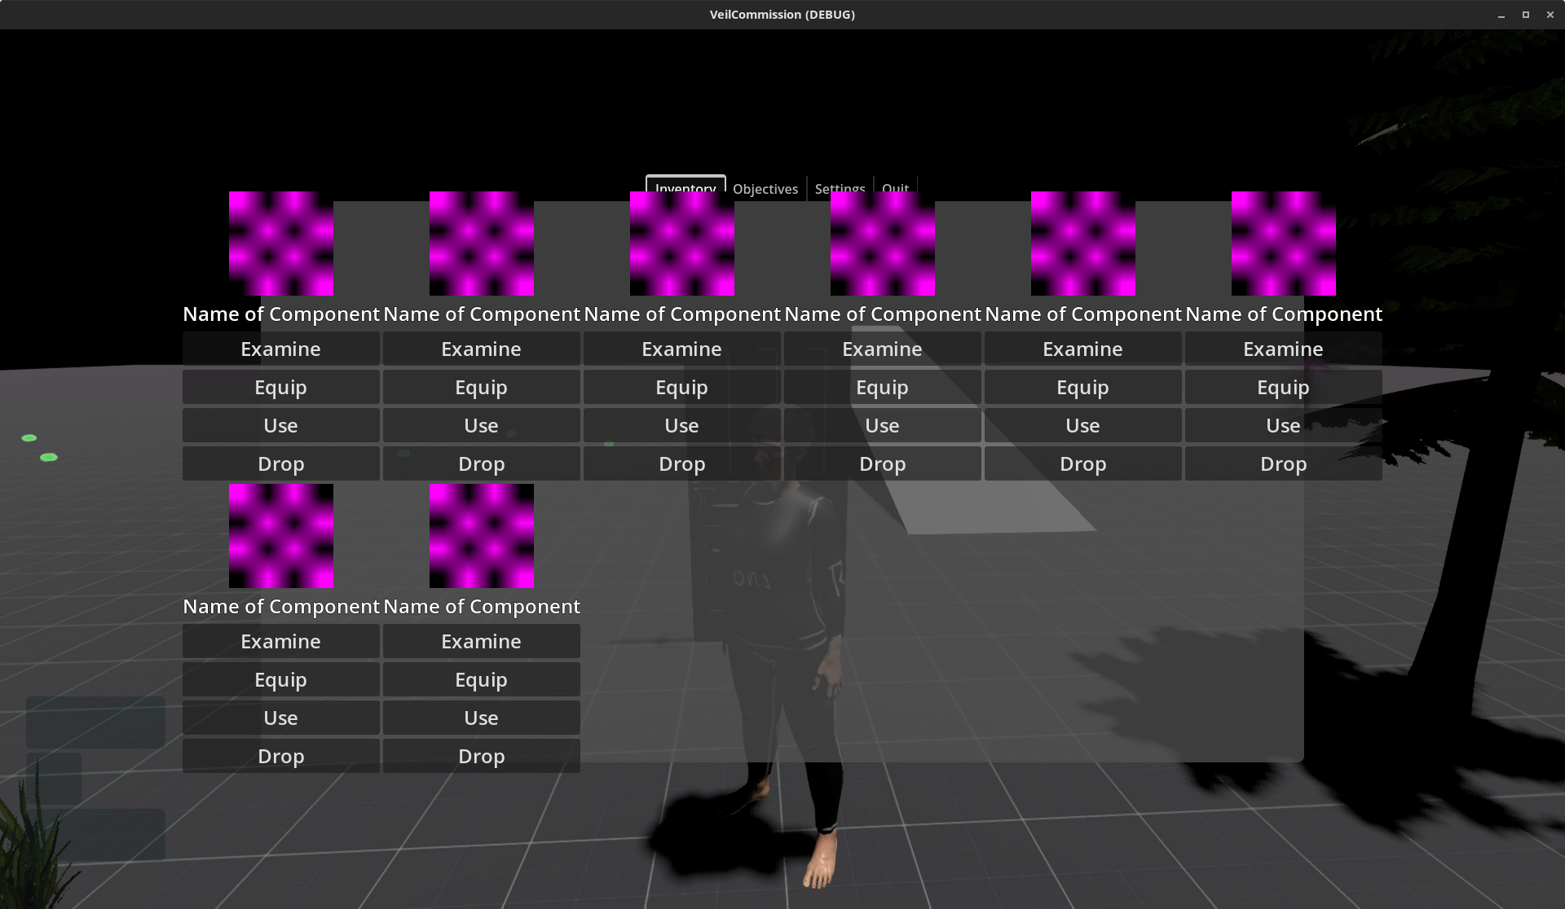Click the first bottom-row magenta item icon
The height and width of the screenshot is (909, 1565).
pos(280,536)
